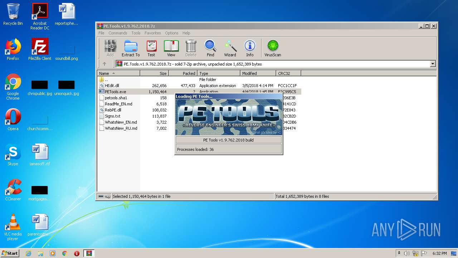Click the drive/key icon in status bar
Image resolution: width=458 pixels, height=258 pixels.
tap(104, 196)
